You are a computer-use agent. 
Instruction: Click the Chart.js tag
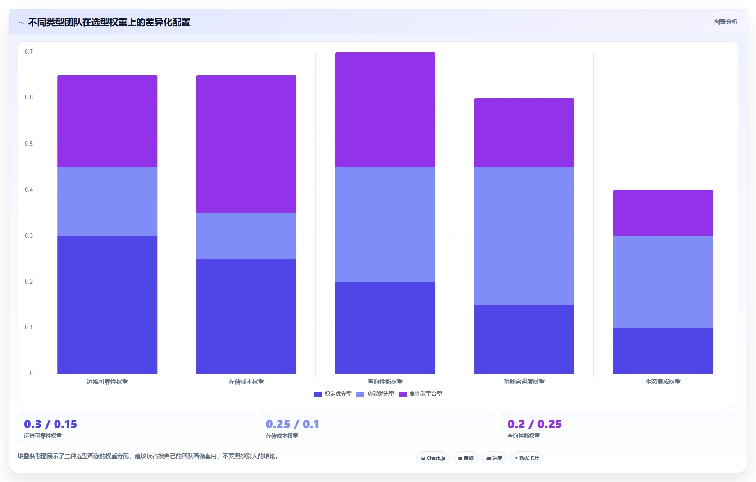(x=433, y=458)
